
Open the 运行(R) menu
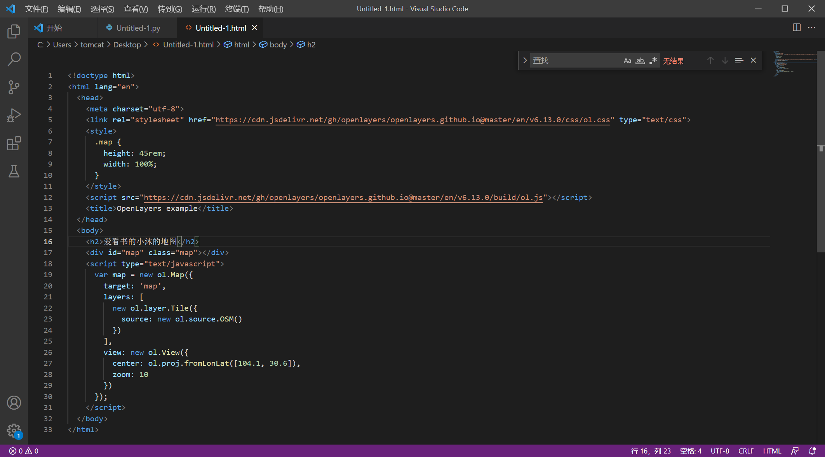tap(204, 9)
